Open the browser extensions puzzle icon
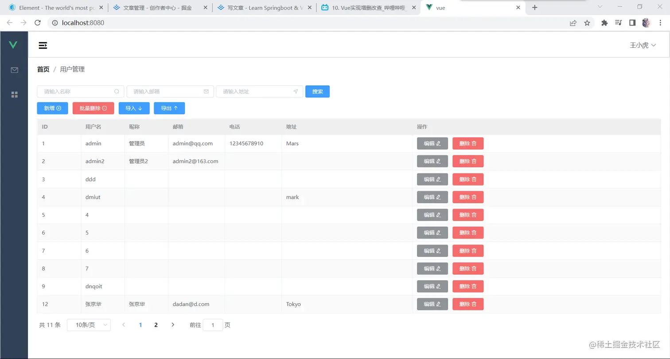 [x=604, y=23]
